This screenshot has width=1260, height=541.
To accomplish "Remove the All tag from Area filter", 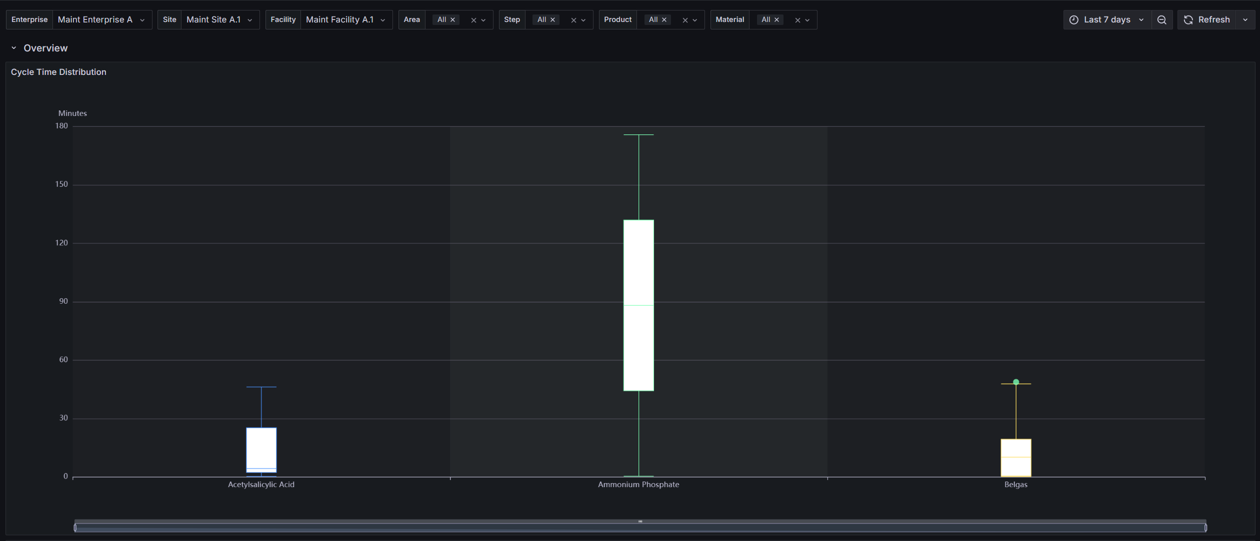I will 452,20.
